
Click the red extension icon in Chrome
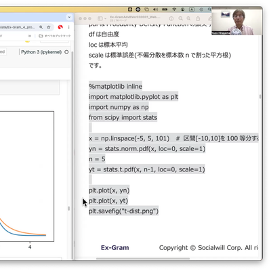tap(60, 27)
